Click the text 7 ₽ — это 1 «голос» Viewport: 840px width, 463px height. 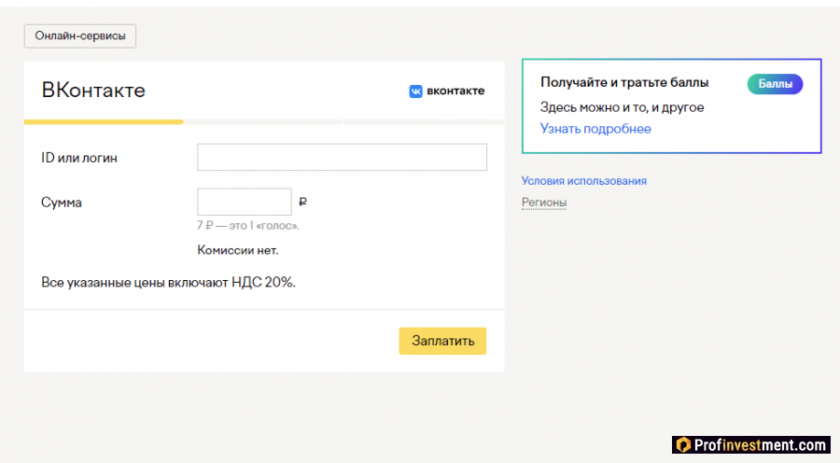247,226
